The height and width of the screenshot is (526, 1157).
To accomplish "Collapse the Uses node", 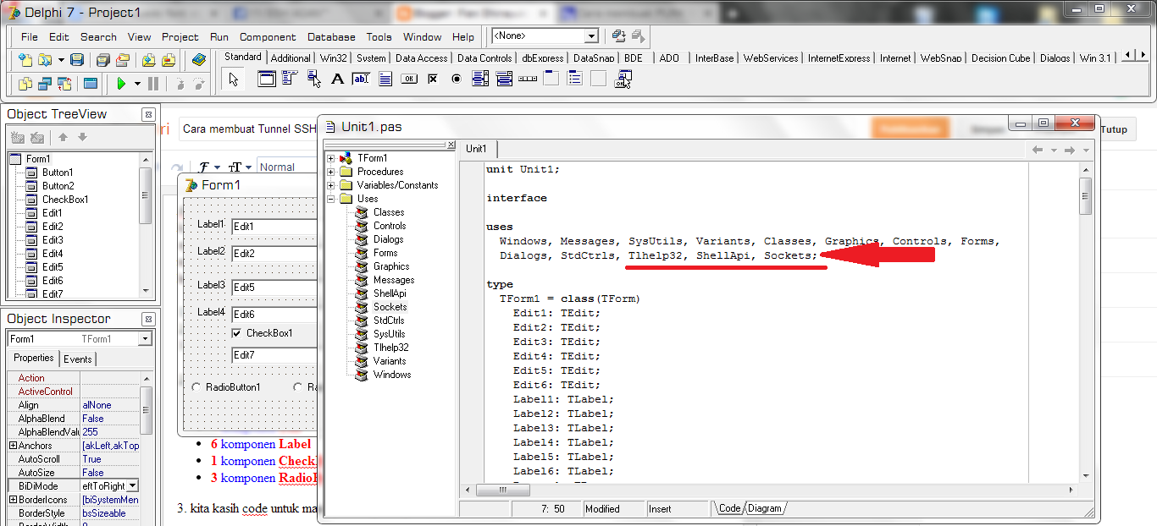I will [x=331, y=199].
